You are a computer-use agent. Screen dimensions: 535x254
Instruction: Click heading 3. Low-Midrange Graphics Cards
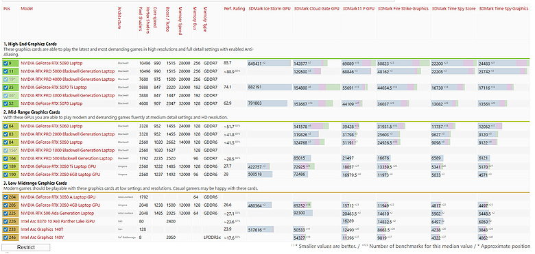[x=35, y=183]
